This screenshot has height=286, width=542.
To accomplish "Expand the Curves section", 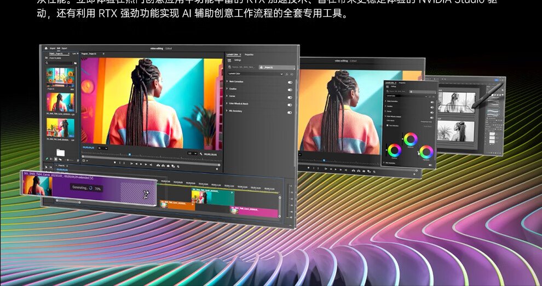I will point(227,96).
